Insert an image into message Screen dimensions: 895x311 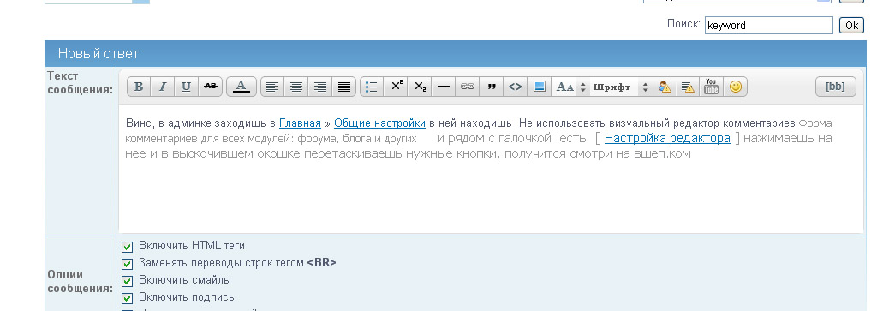[540, 87]
